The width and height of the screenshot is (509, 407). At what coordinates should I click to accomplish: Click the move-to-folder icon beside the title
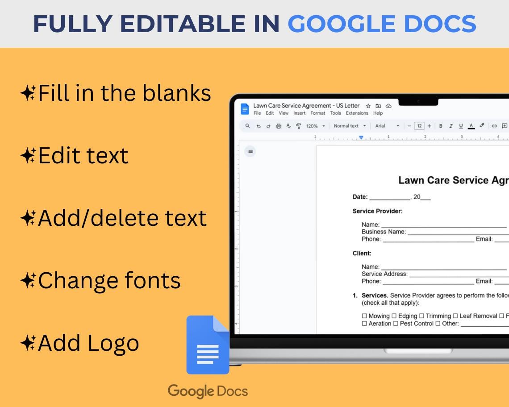point(378,106)
